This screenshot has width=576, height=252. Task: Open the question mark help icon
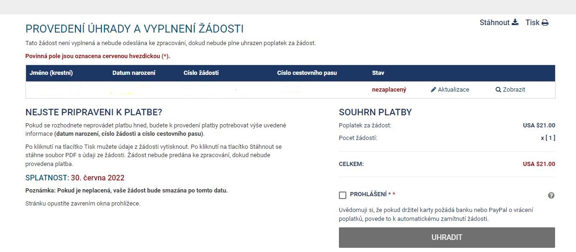(x=551, y=196)
